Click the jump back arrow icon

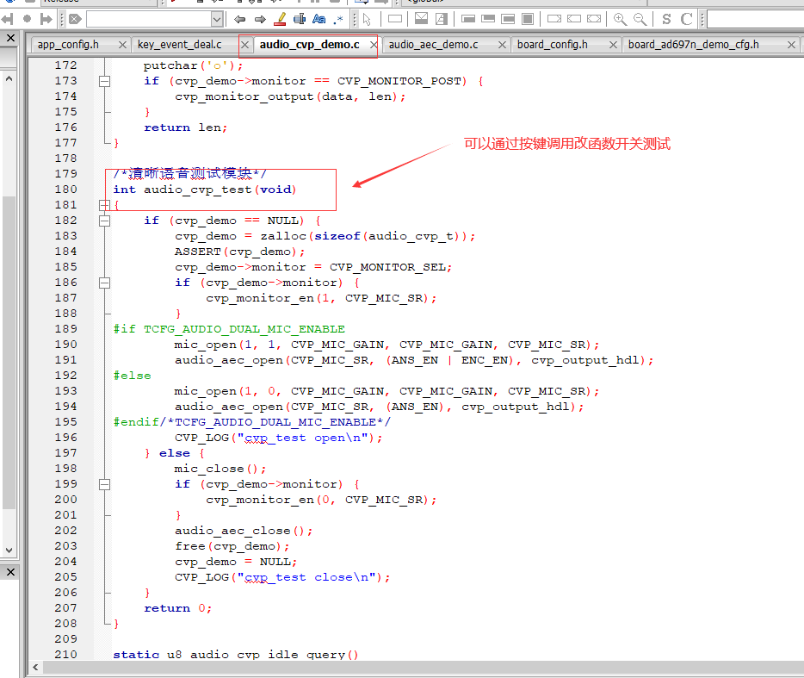tap(7, 20)
